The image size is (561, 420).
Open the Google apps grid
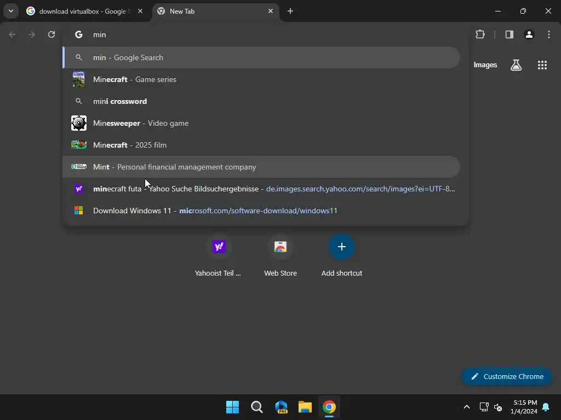(542, 65)
